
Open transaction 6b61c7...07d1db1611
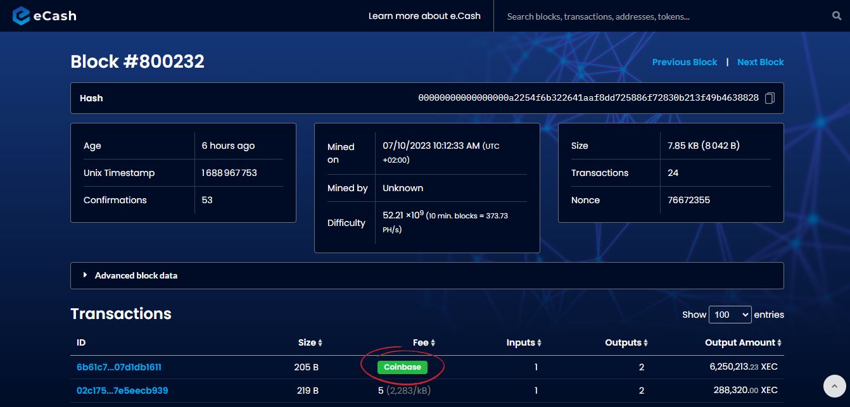[x=119, y=367]
